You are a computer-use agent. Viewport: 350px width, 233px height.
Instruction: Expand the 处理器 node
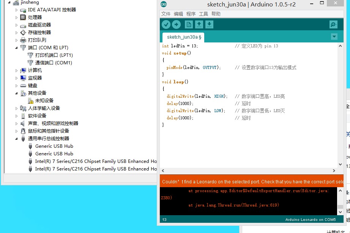pos(16,17)
